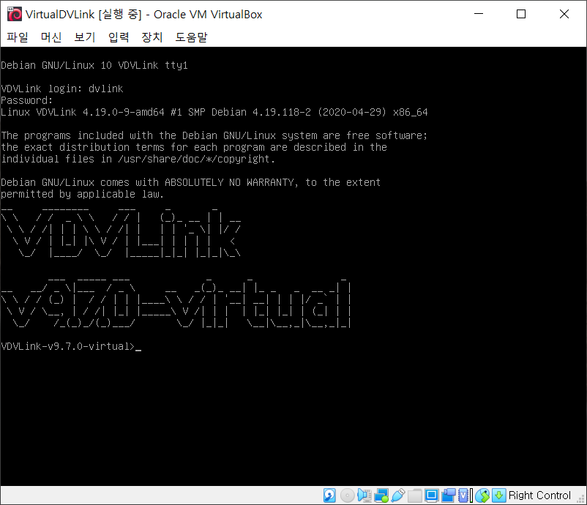Click the VDVLink-v9.7.0-virtual> prompt line
Viewport: 587px width, 505px height.
pyautogui.click(x=71, y=346)
